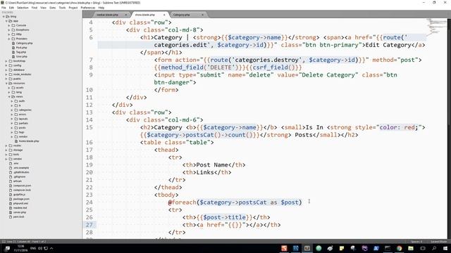Open the View menu
451x253 pixels.
(x=43, y=8)
